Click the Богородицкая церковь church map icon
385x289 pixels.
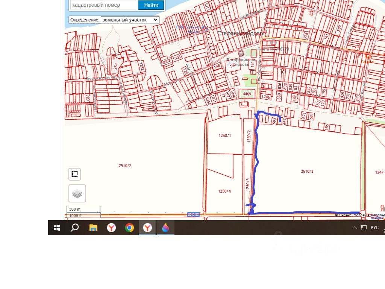[x=241, y=53]
